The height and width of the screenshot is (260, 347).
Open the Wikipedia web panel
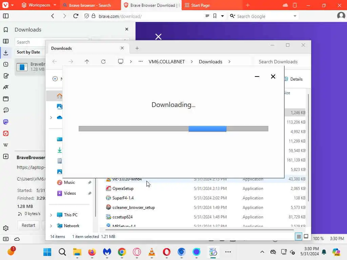coord(6,145)
